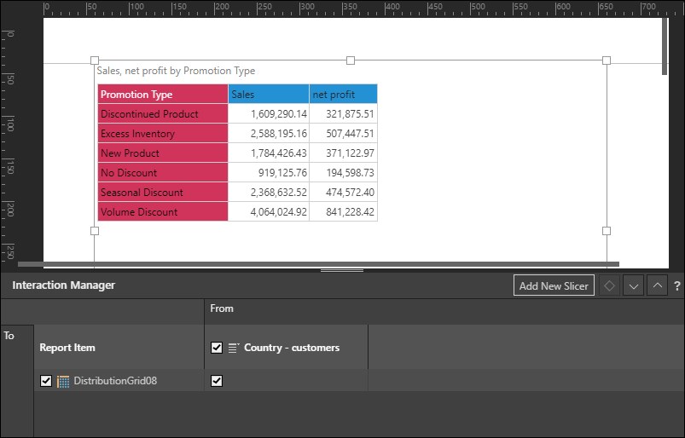Click the Promotion Type column header

click(162, 95)
